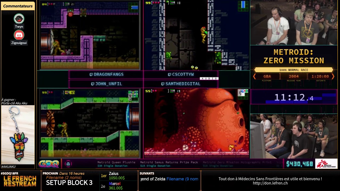The width and height of the screenshot is (340, 191).
Task: Click Twyn's commentator avatar
Action: pos(19,19)
